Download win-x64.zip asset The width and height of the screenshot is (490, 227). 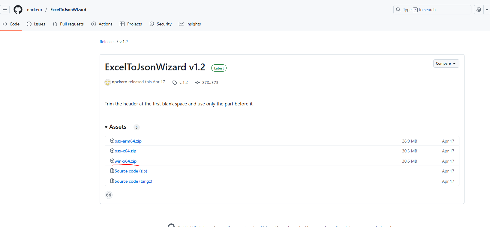(125, 161)
